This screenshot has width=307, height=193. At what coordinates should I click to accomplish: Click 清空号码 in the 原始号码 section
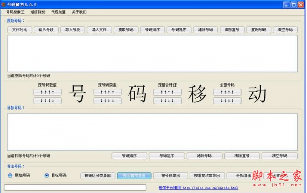[x=286, y=30]
